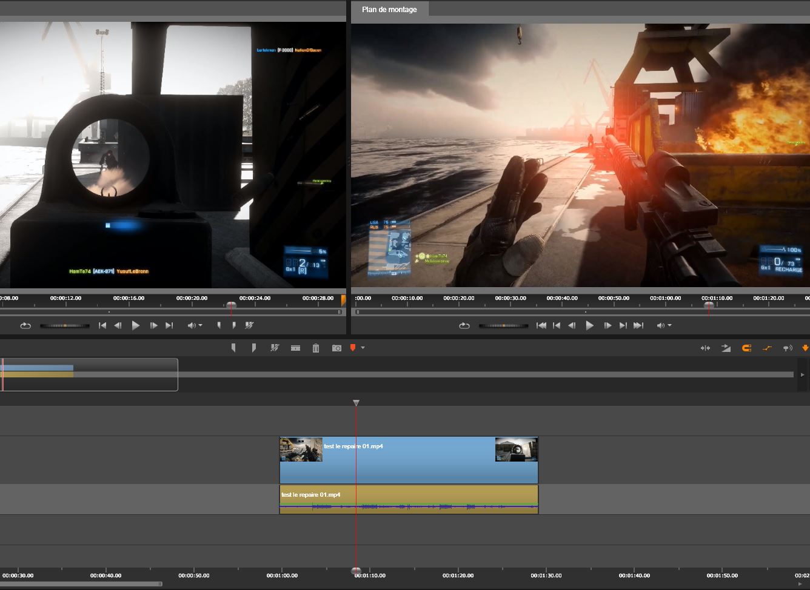Add a red marker to timeline

pos(353,348)
